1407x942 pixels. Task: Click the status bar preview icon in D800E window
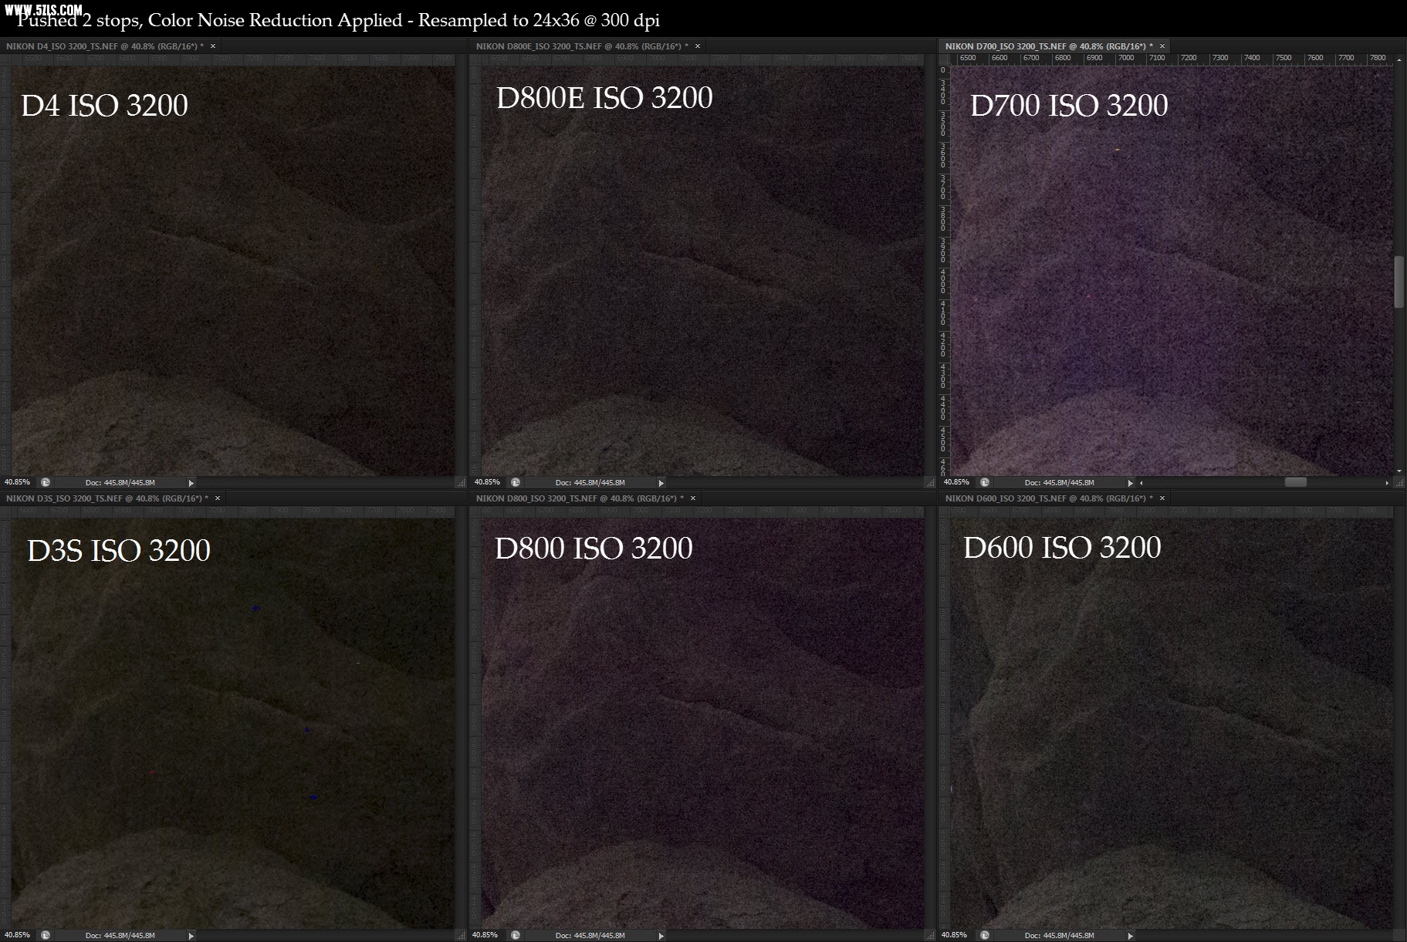click(x=515, y=482)
